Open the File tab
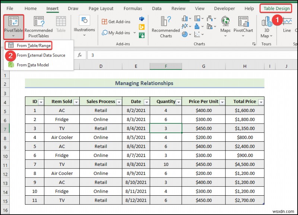 click(10, 9)
